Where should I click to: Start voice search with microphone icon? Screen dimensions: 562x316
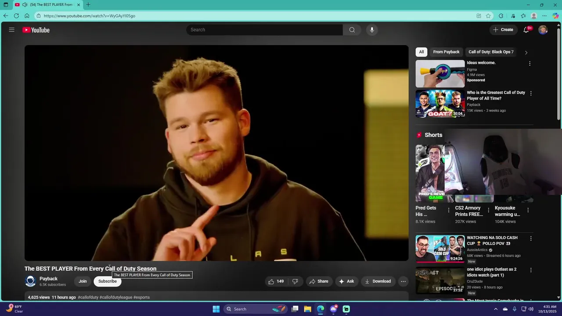(372, 30)
